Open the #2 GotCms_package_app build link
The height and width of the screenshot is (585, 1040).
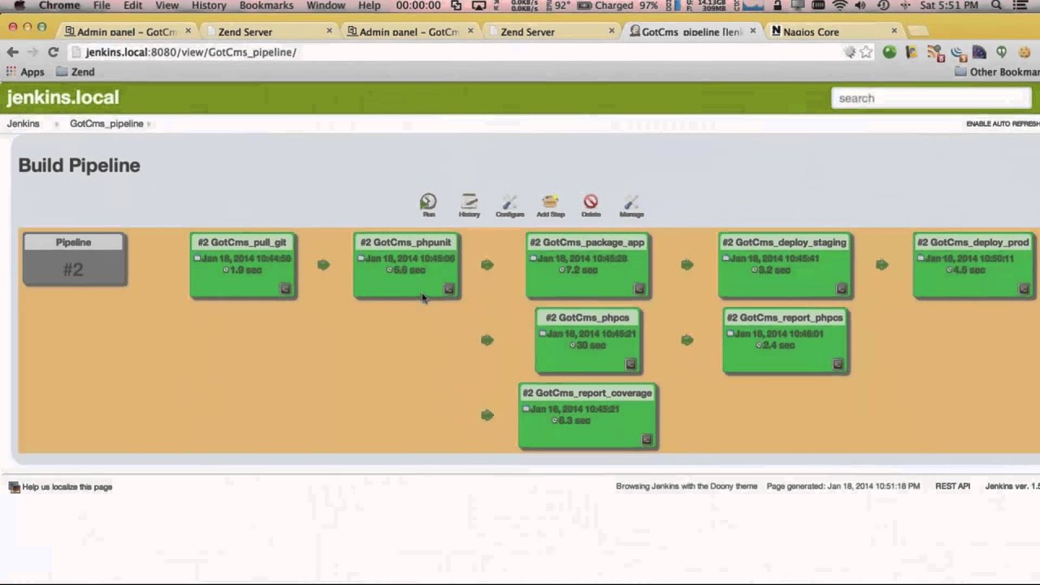tap(587, 242)
